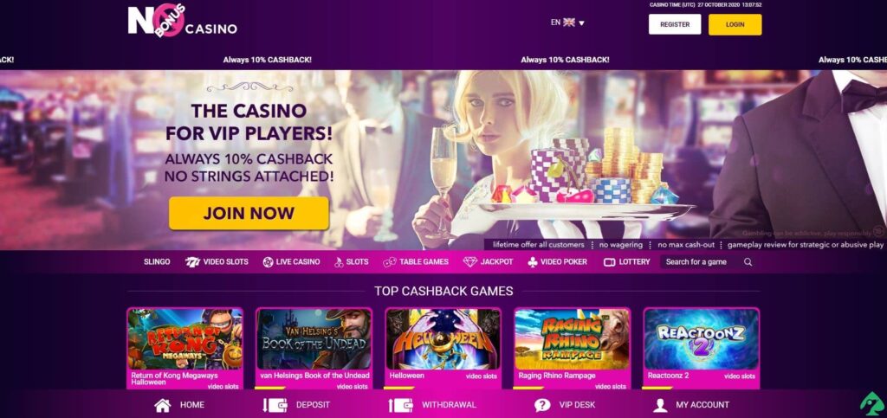The image size is (887, 418).
Task: Open the Live Casino category
Action: 291,262
